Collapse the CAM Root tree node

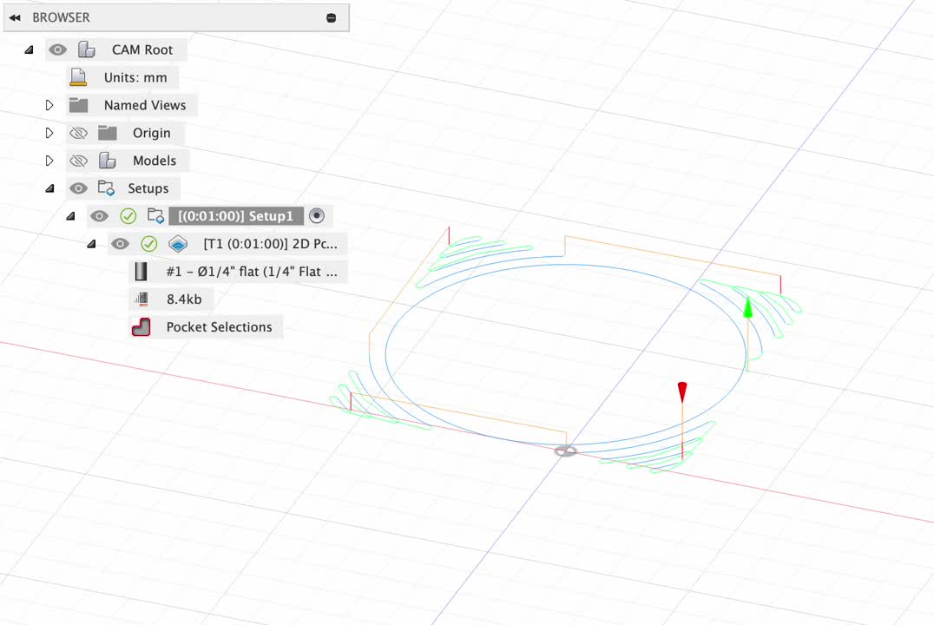click(x=29, y=50)
